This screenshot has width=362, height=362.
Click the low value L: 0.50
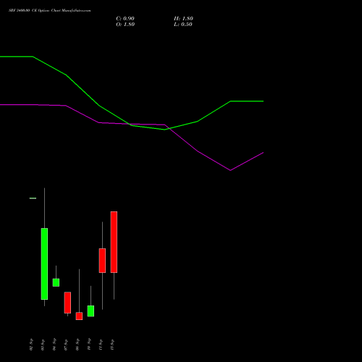click(x=183, y=25)
